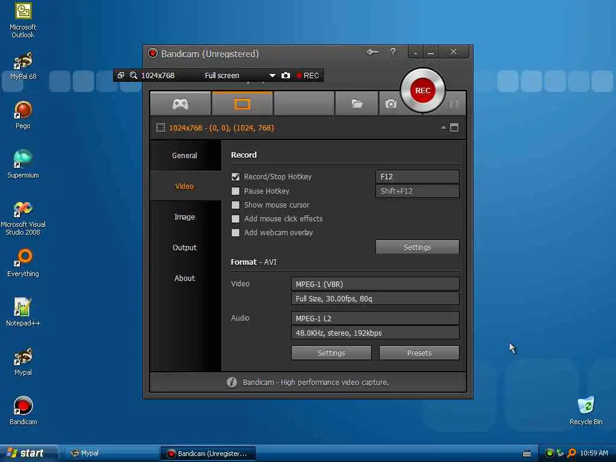Open the Presets button
This screenshot has height=462, width=616.
pos(419,353)
